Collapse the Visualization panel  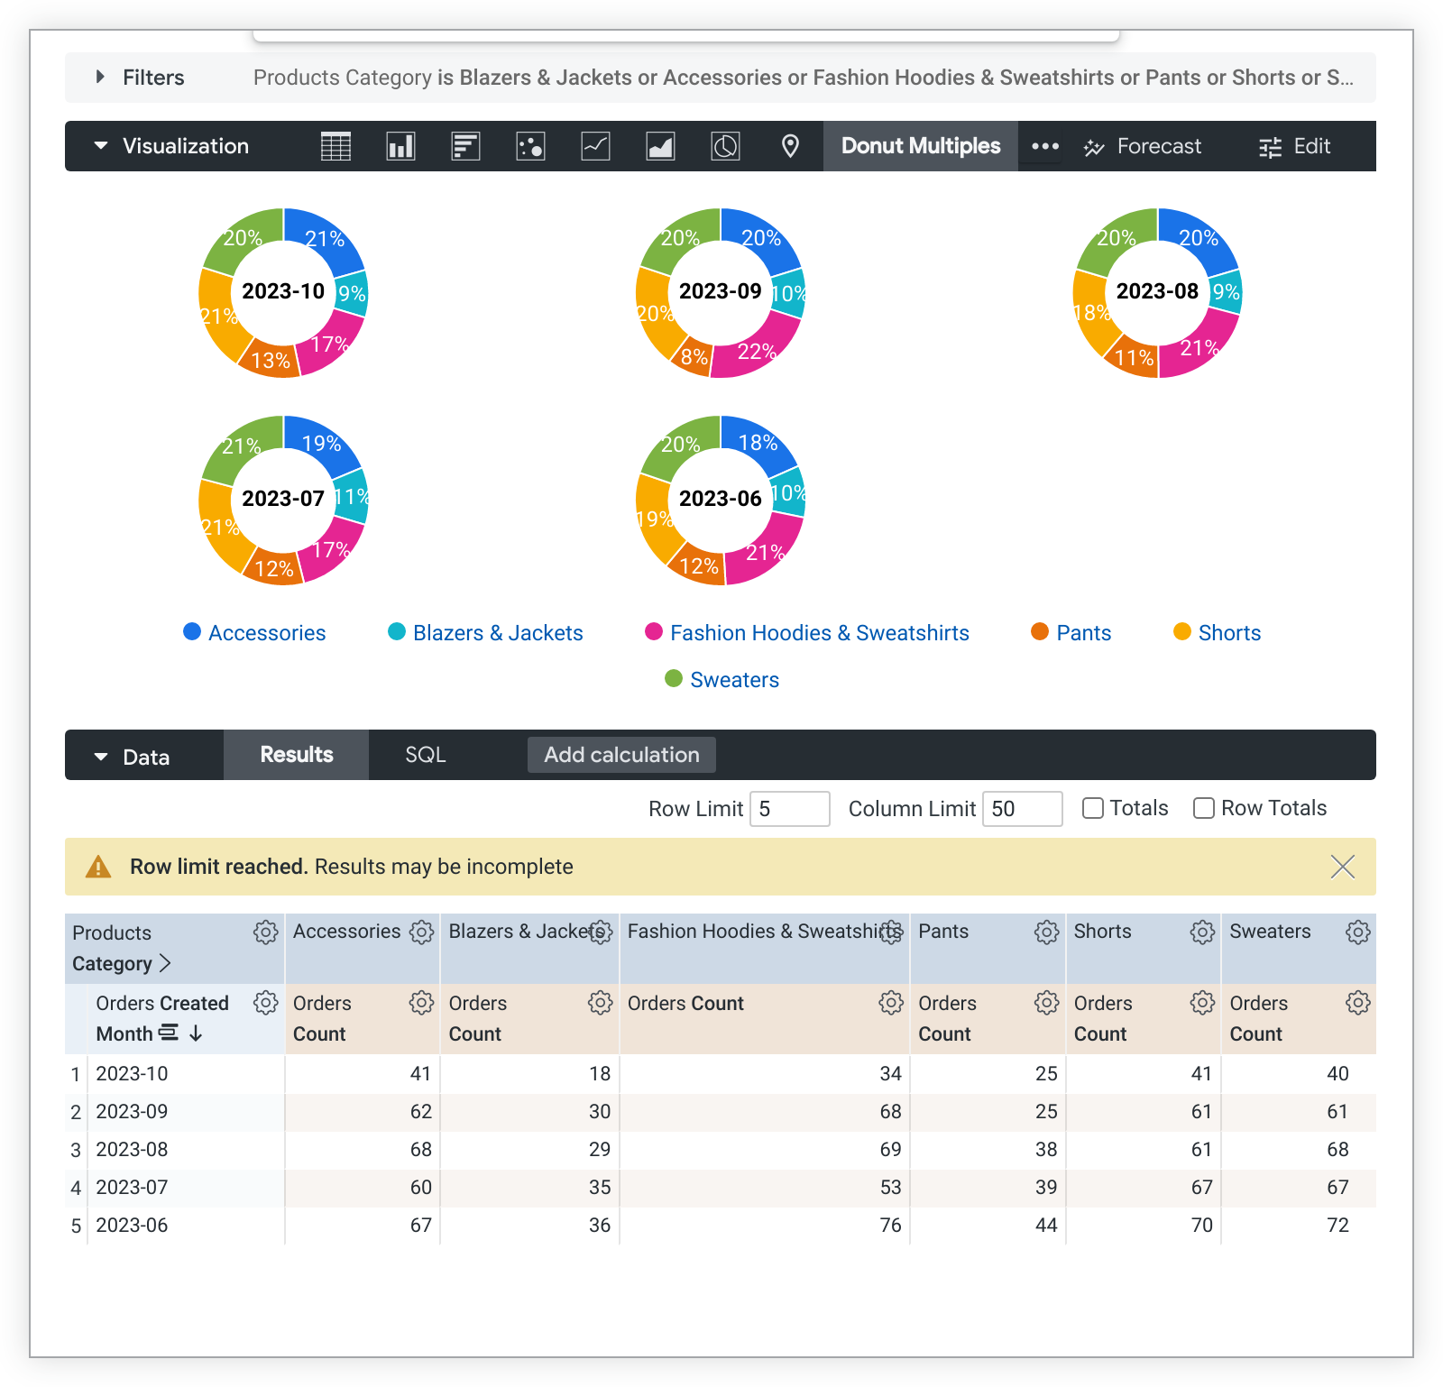tap(101, 146)
